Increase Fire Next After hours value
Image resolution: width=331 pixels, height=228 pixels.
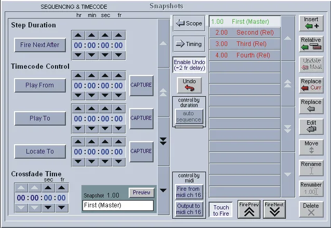point(78,35)
